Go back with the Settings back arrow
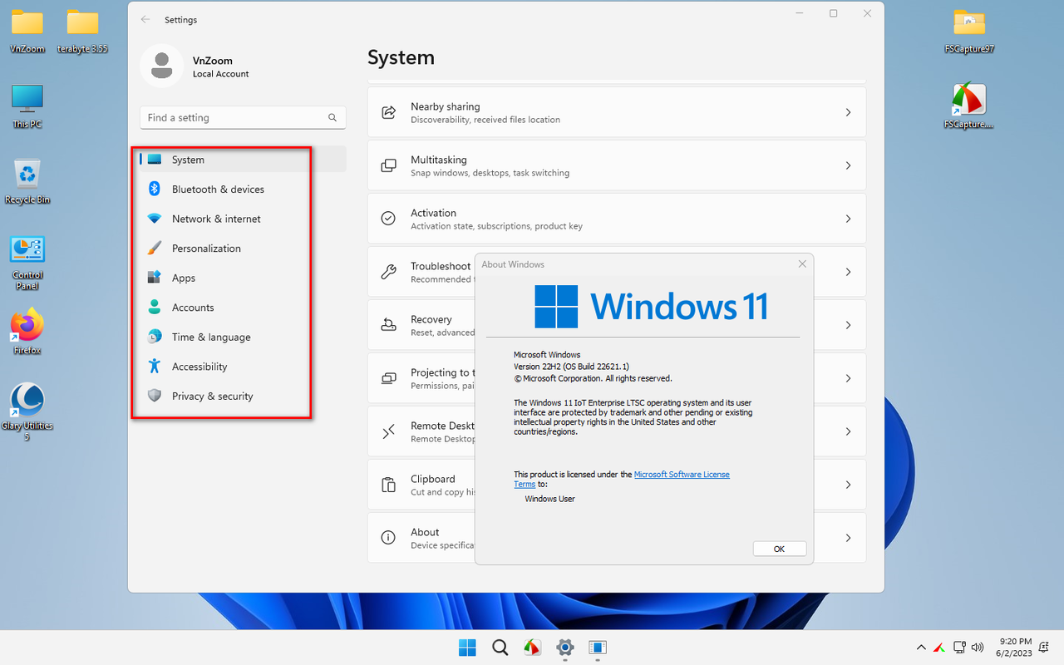Screen dimensions: 1064x665 click(146, 19)
